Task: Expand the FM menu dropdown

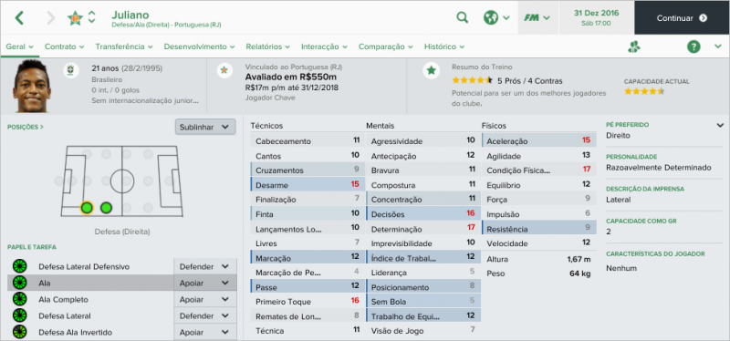Action: pyautogui.click(x=537, y=17)
